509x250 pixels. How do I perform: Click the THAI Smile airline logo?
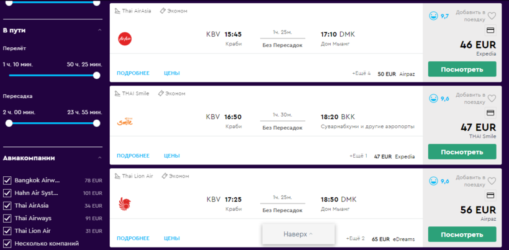(125, 121)
